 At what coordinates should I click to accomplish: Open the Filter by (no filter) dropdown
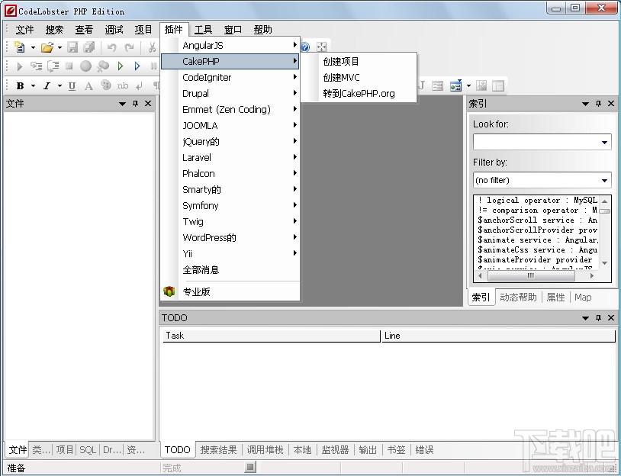[x=542, y=180]
